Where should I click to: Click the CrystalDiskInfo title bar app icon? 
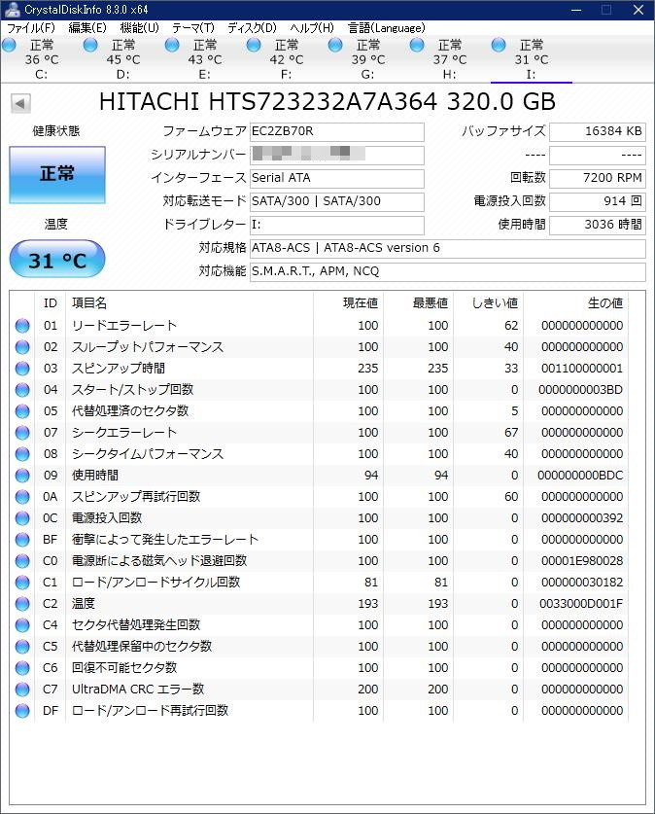(11, 9)
